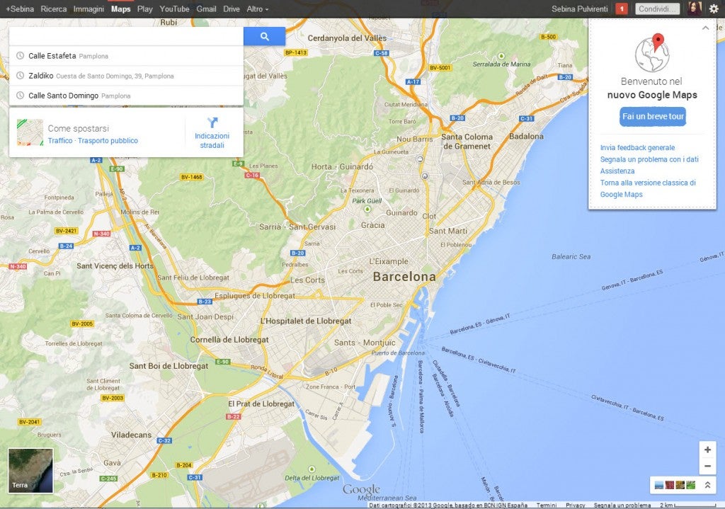Click clock icon beside Zaldiko
This screenshot has height=509, width=725.
(x=20, y=75)
